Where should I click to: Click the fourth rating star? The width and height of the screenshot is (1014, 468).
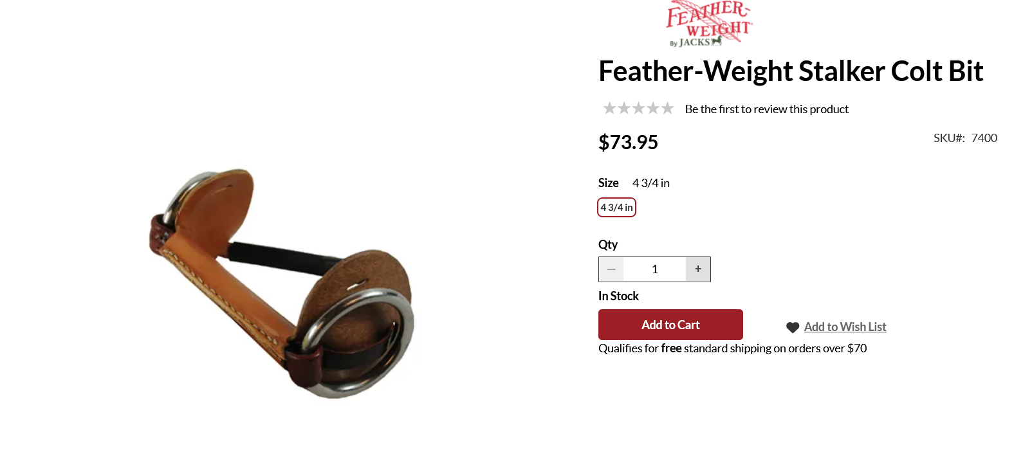pos(653,108)
